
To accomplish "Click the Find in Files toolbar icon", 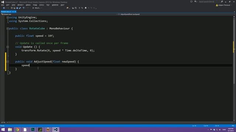I will [x=67, y=8].
